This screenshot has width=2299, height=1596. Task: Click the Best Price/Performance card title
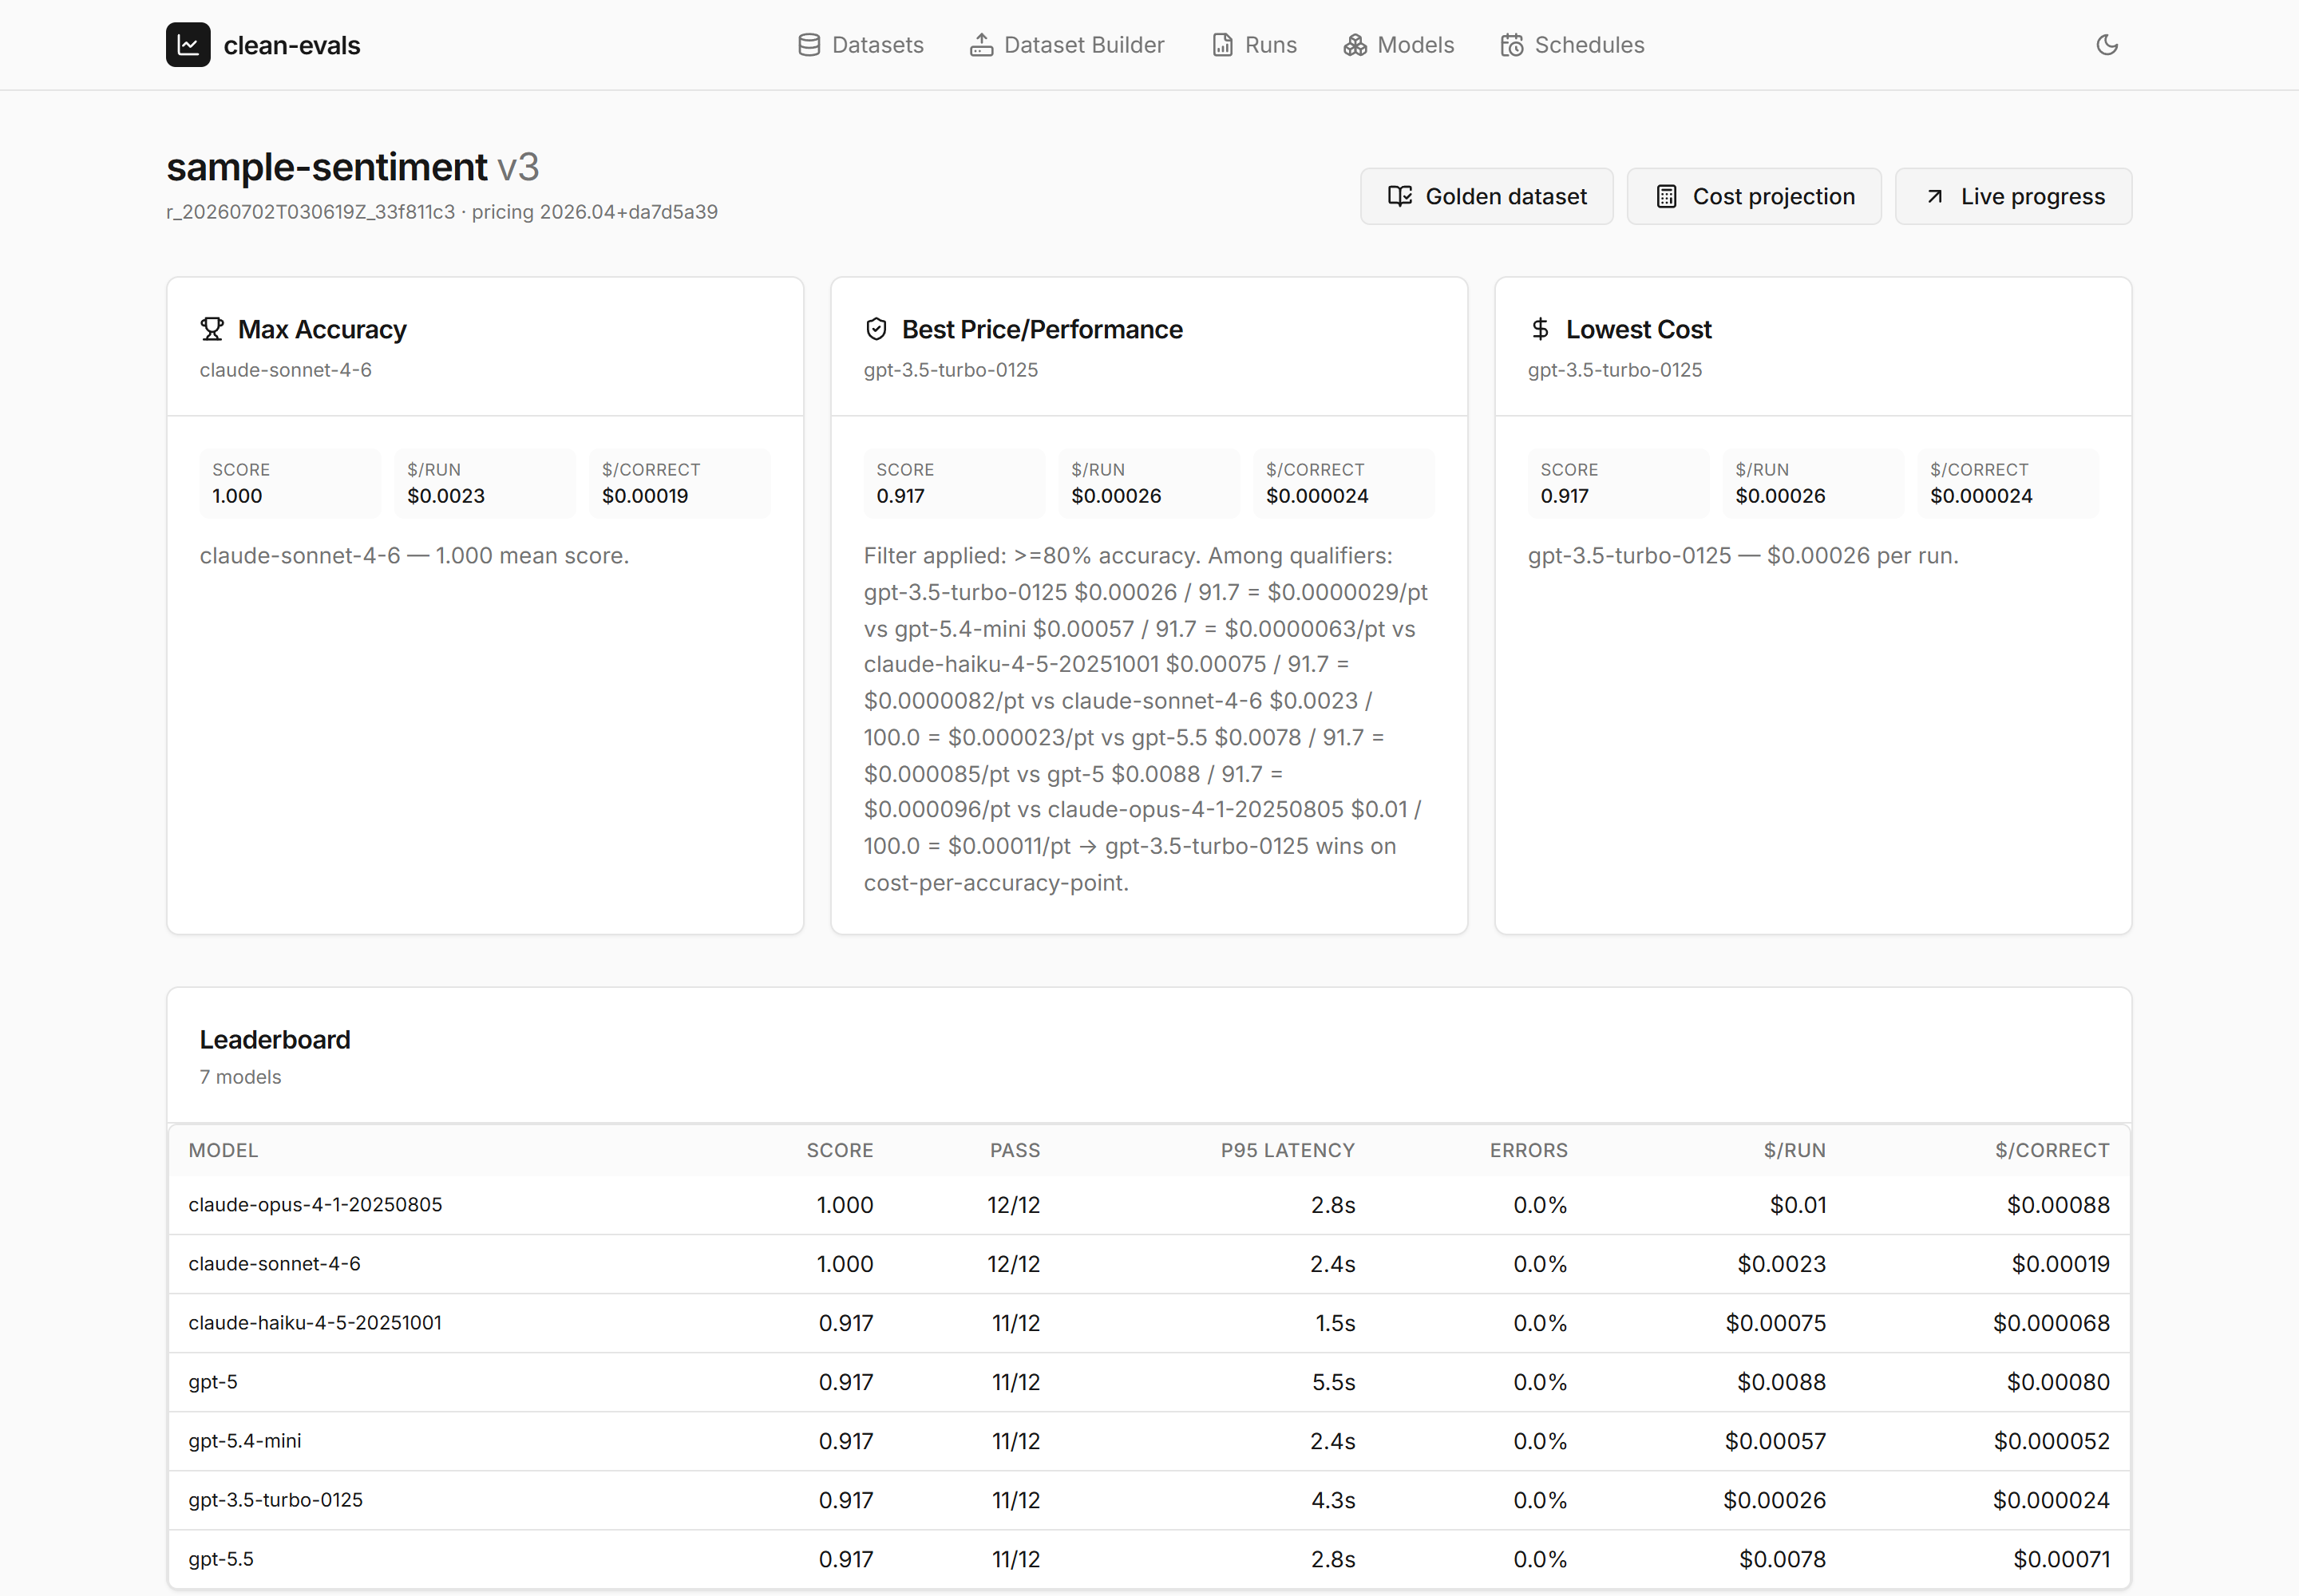tap(1043, 329)
